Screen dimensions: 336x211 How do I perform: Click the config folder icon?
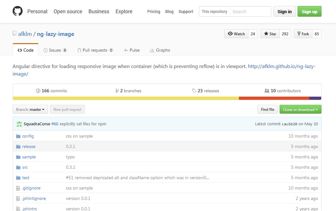(x=18, y=136)
